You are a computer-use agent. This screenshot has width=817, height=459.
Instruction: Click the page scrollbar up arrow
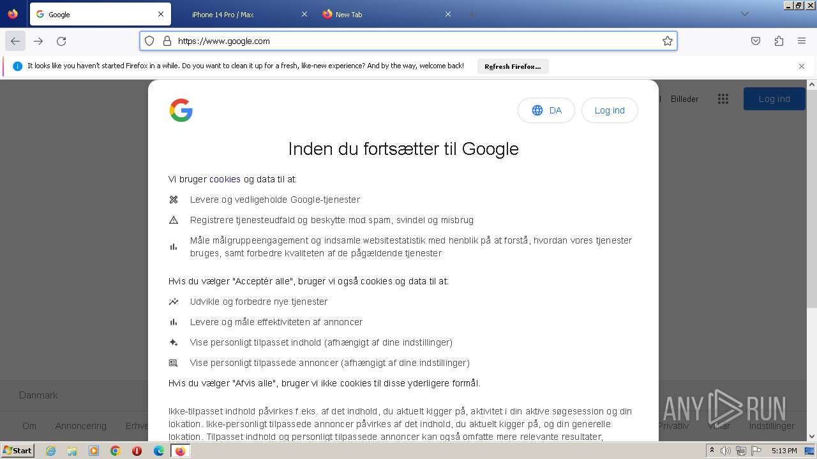click(x=812, y=84)
